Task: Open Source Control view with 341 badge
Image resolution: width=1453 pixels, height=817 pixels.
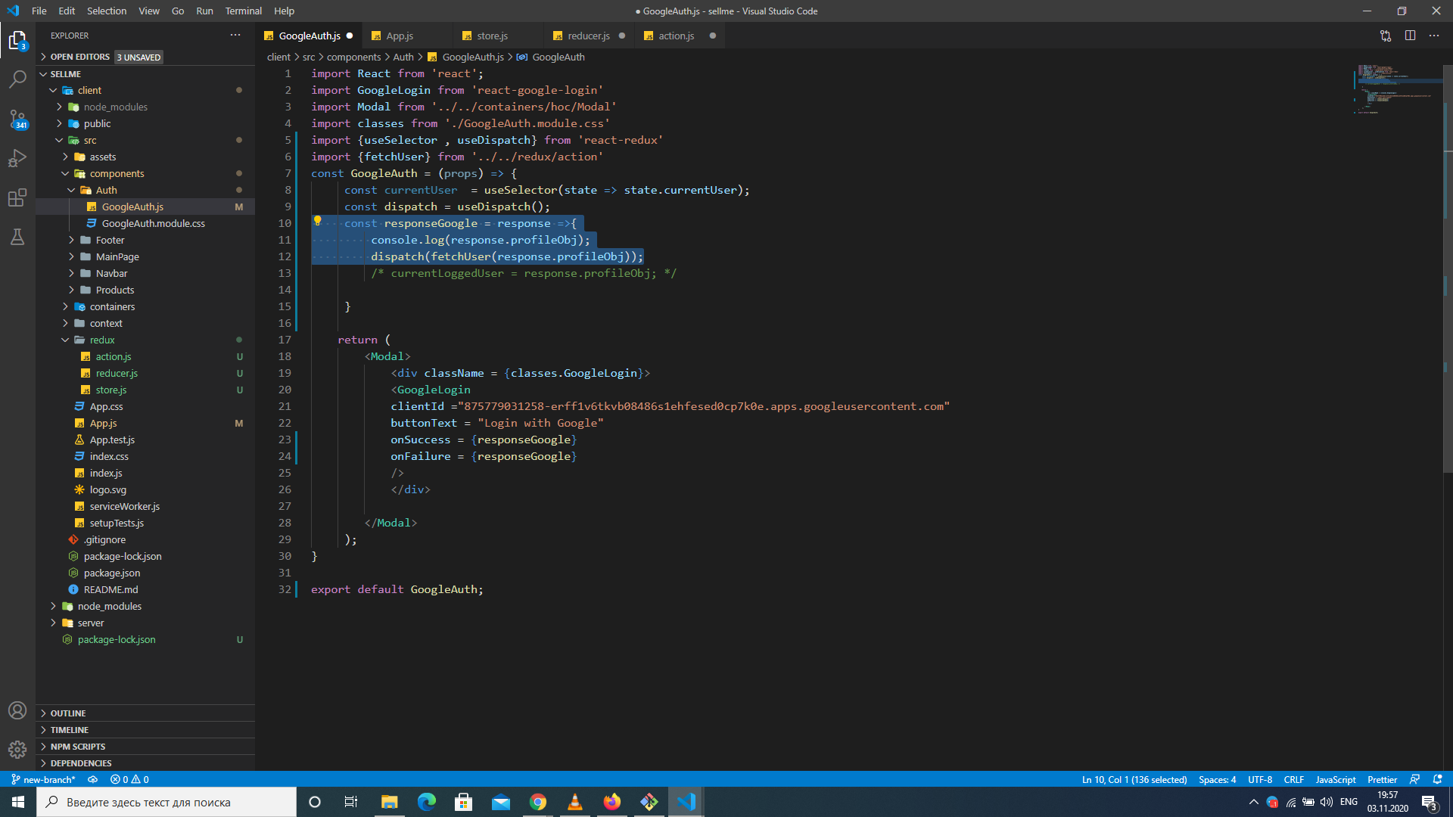Action: [x=17, y=119]
